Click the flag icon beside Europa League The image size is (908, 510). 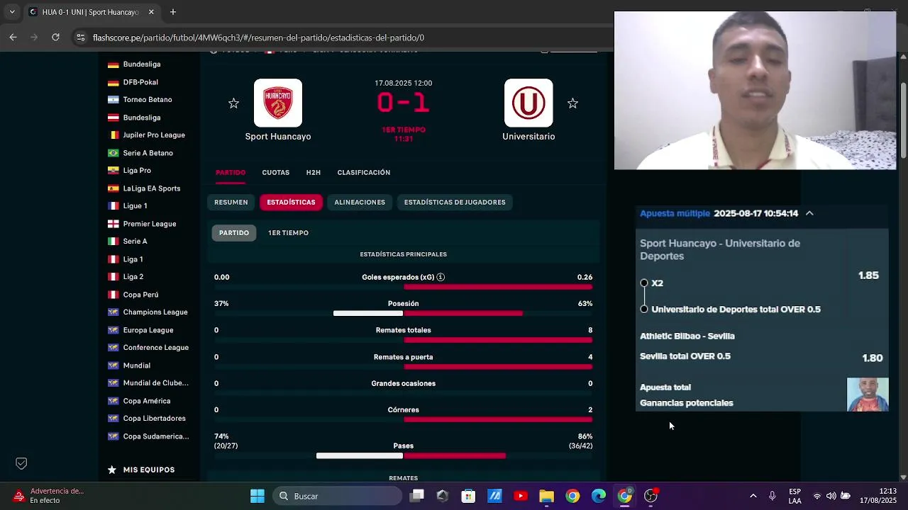(113, 330)
